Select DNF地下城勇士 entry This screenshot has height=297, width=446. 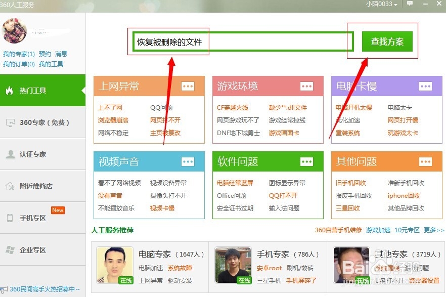coord(238,133)
